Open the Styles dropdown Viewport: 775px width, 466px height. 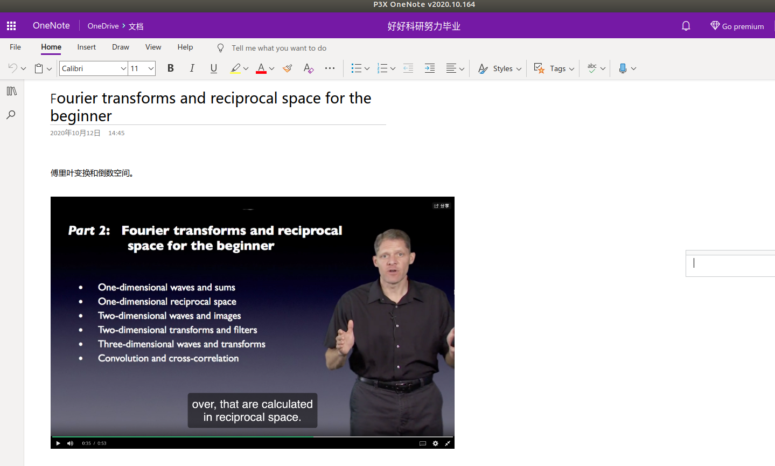click(x=498, y=68)
